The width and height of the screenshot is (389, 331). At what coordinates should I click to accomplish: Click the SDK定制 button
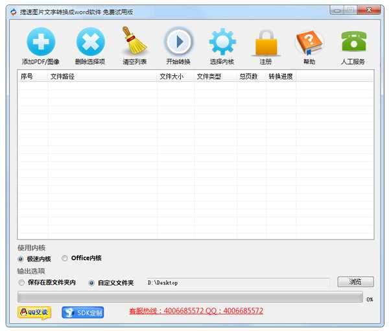click(83, 312)
